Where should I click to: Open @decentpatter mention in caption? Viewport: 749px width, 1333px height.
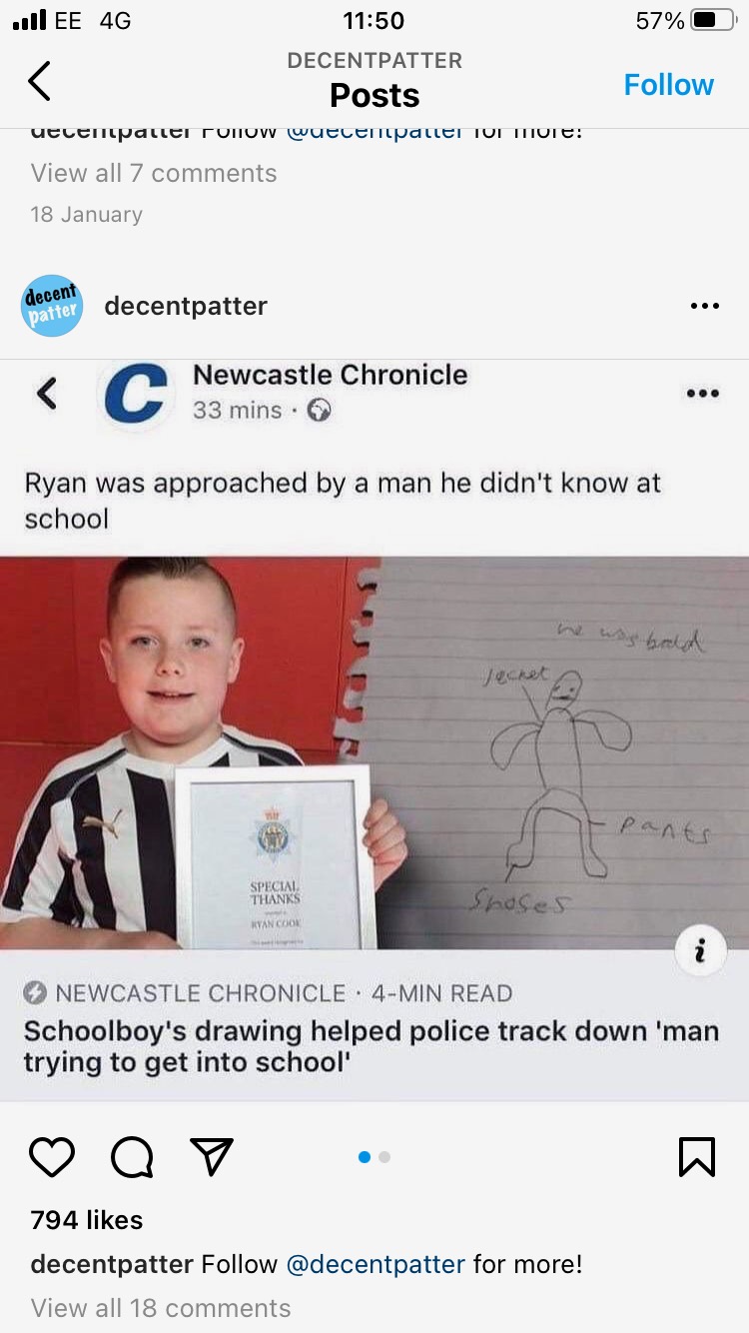(375, 1264)
